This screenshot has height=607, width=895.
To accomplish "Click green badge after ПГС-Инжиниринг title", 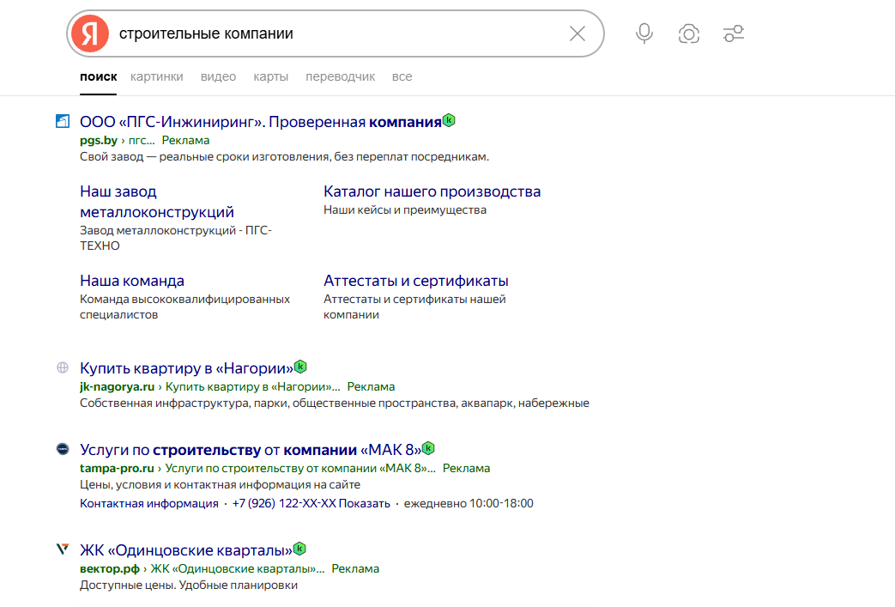I will point(449,120).
